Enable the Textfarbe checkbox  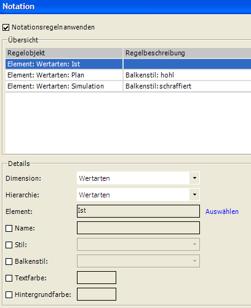coord(9,278)
